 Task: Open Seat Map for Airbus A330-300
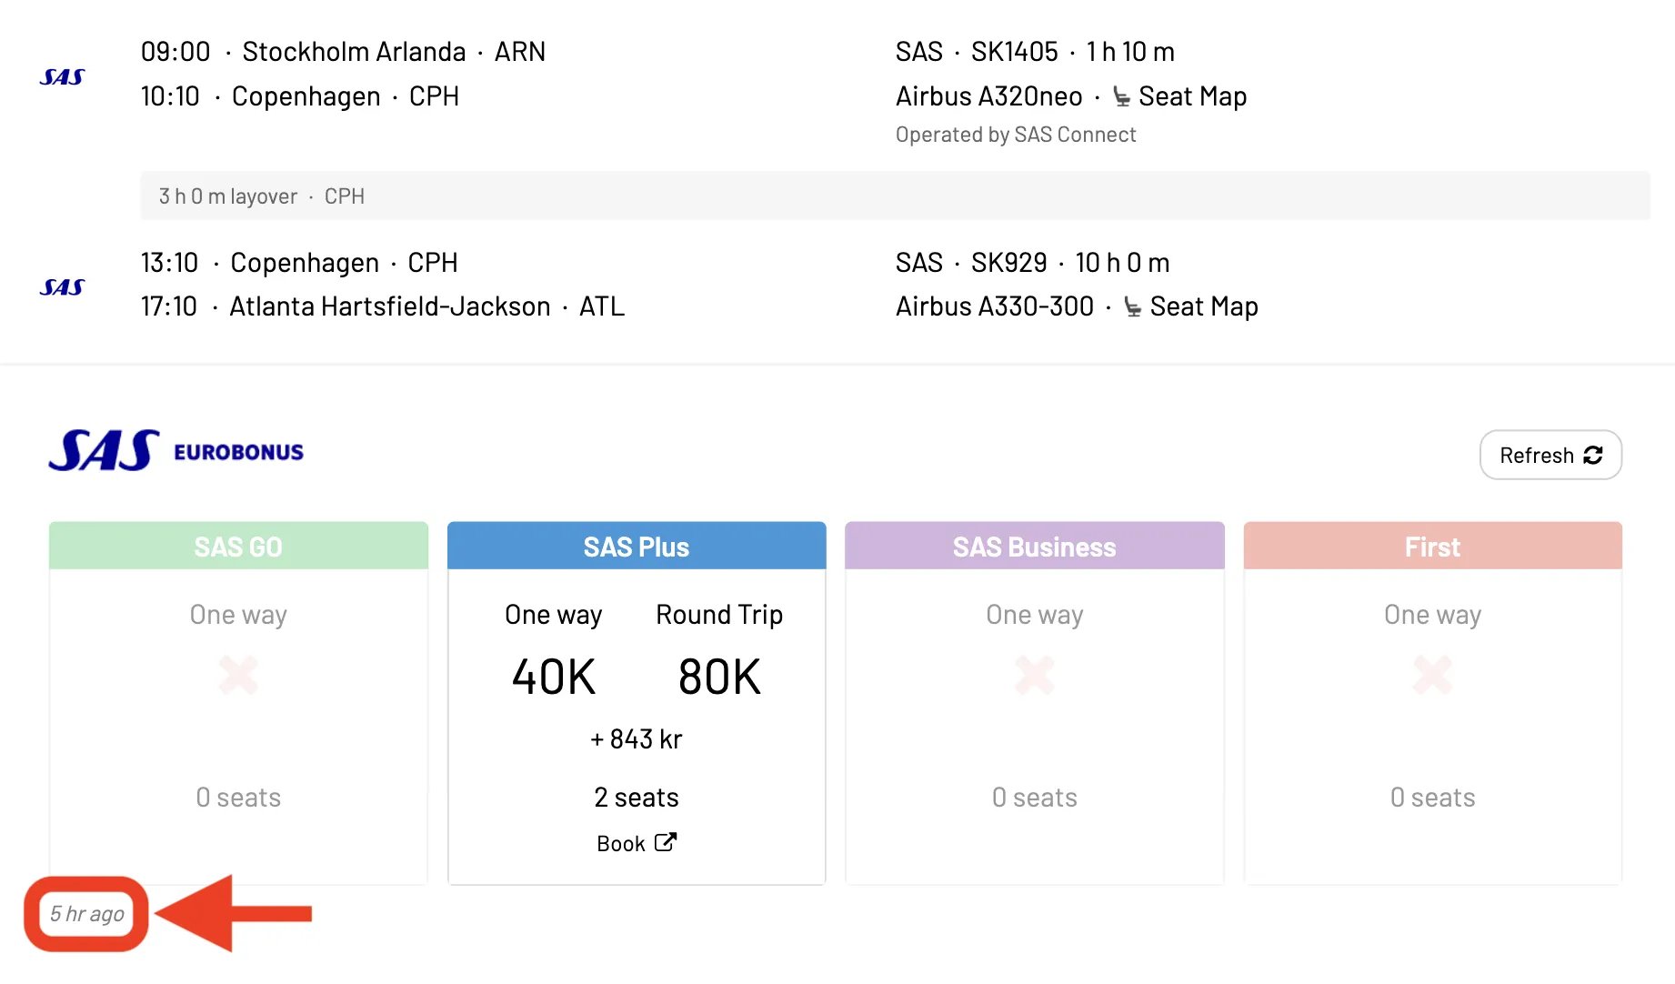(1204, 306)
